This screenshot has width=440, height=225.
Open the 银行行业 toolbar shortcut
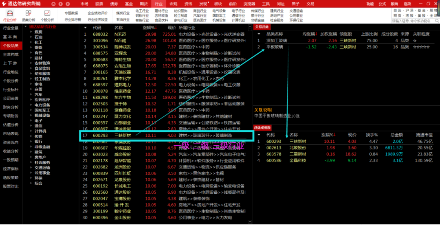[x=257, y=15]
